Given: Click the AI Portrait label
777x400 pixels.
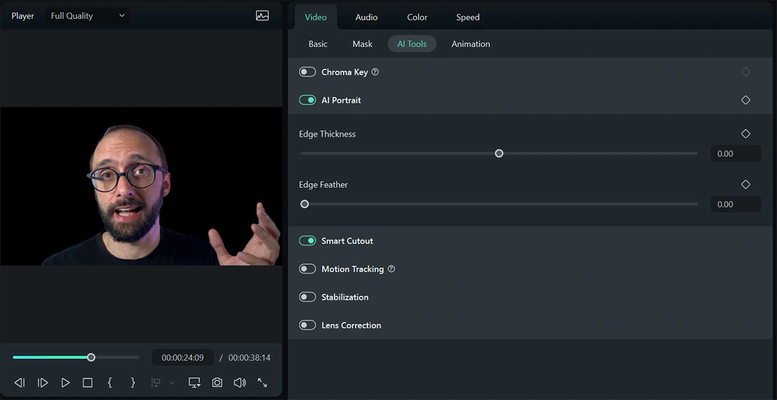Looking at the screenshot, I should click(341, 100).
